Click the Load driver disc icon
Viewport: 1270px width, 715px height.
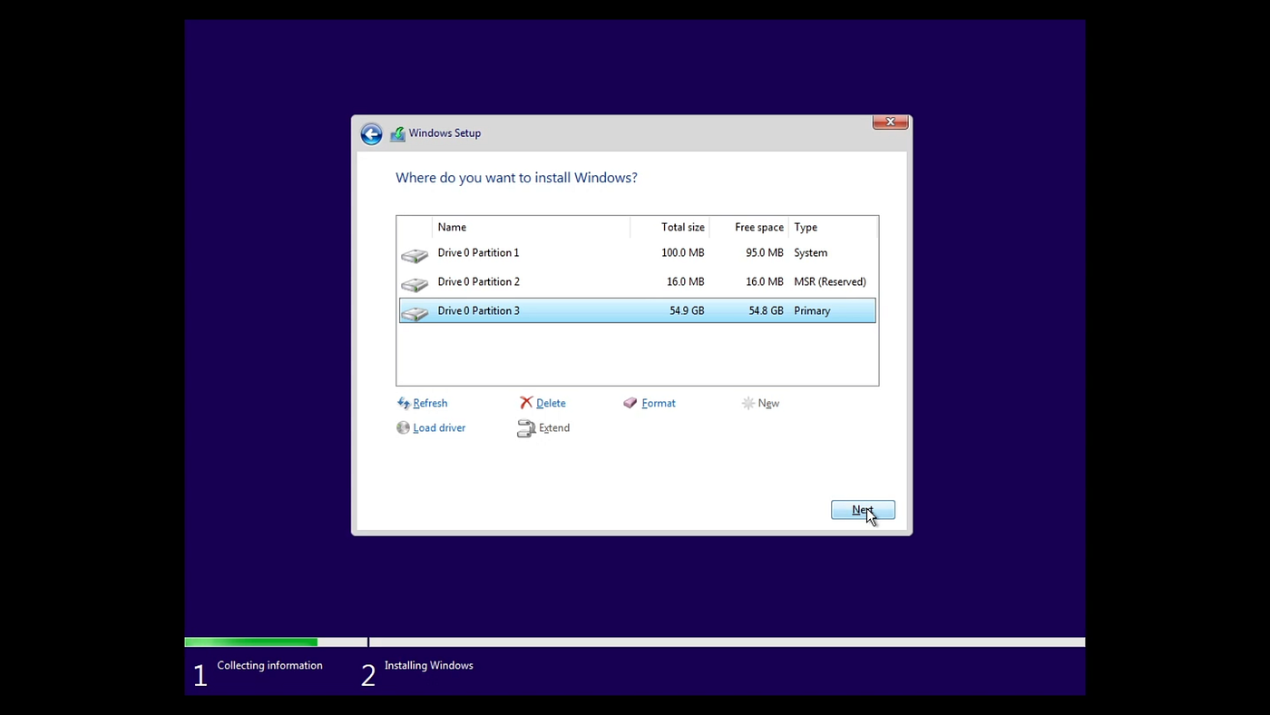coord(403,427)
